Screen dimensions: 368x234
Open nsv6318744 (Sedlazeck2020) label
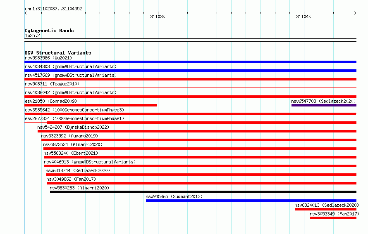pos(78,170)
